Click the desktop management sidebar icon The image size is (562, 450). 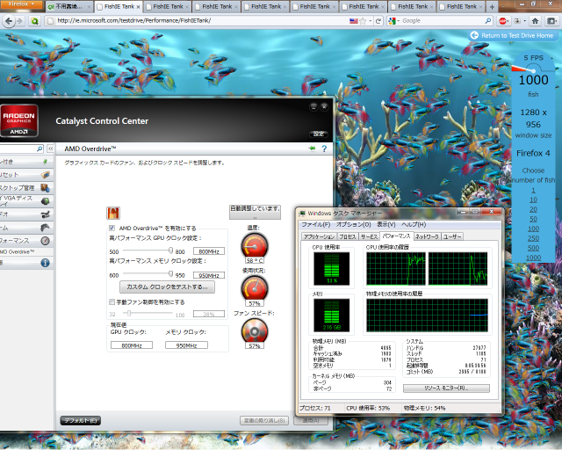point(45,188)
